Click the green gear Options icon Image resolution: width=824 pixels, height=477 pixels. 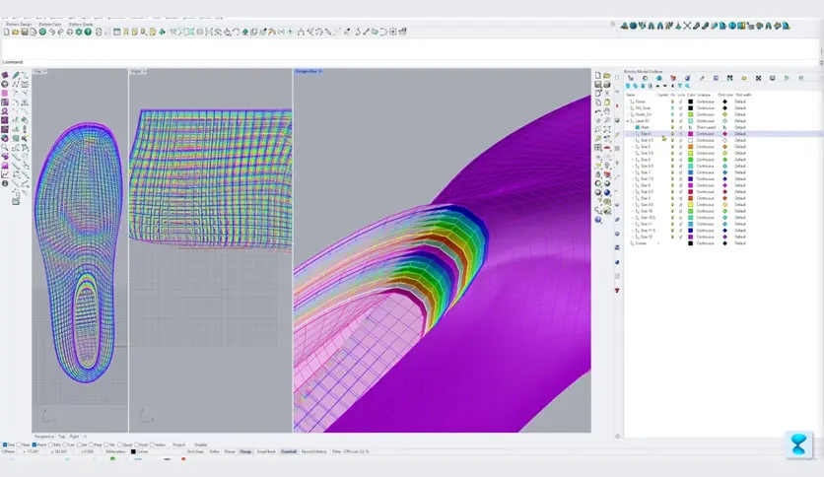click(79, 33)
